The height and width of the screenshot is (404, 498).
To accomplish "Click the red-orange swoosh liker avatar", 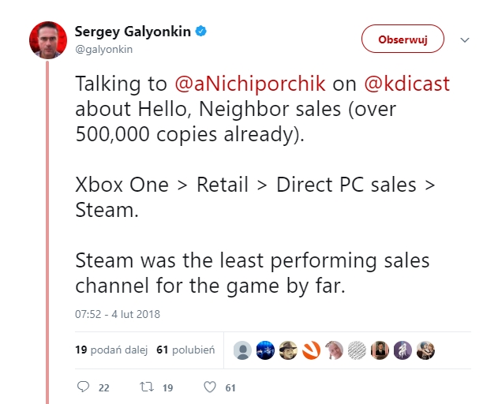I will click(312, 350).
